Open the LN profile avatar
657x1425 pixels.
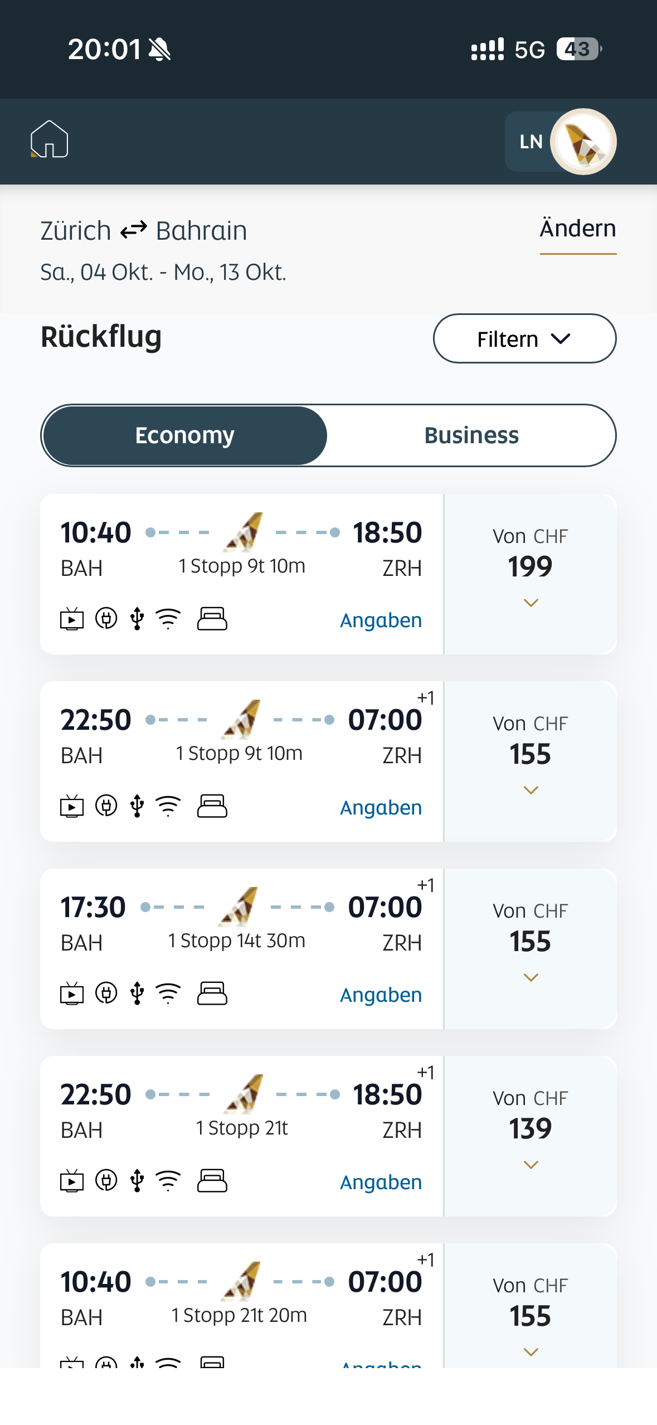582,142
